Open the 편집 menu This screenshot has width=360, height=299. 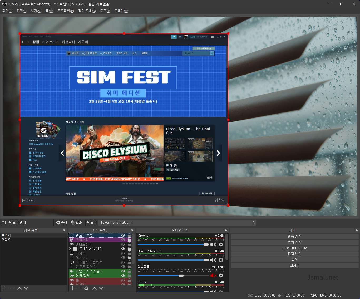tap(22, 11)
